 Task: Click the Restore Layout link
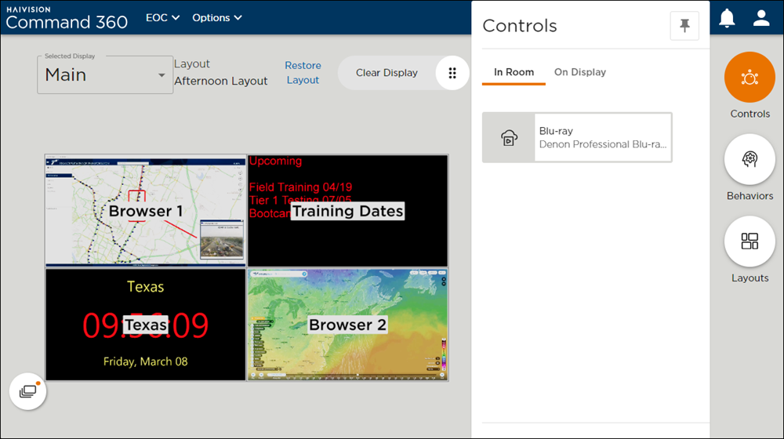point(303,73)
